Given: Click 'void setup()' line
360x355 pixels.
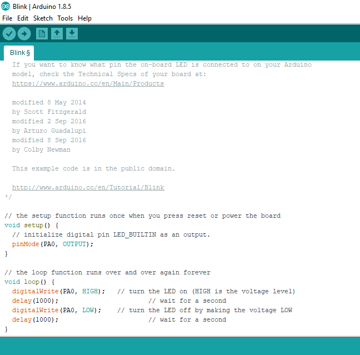Looking at the screenshot, I should point(32,225).
